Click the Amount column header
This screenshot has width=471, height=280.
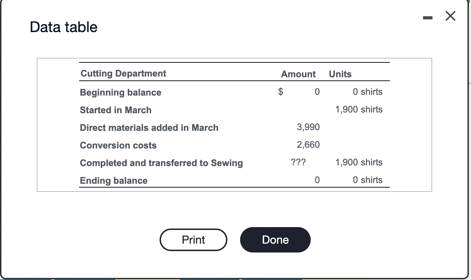[x=298, y=74]
